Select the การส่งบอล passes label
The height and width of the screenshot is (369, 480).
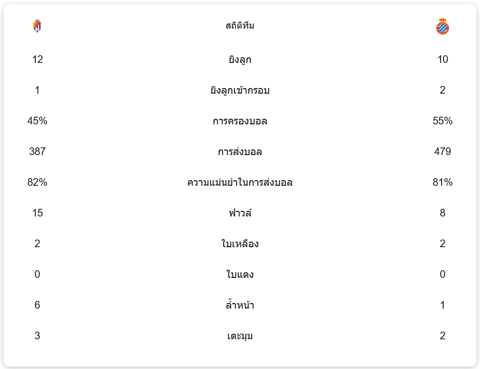point(240,151)
